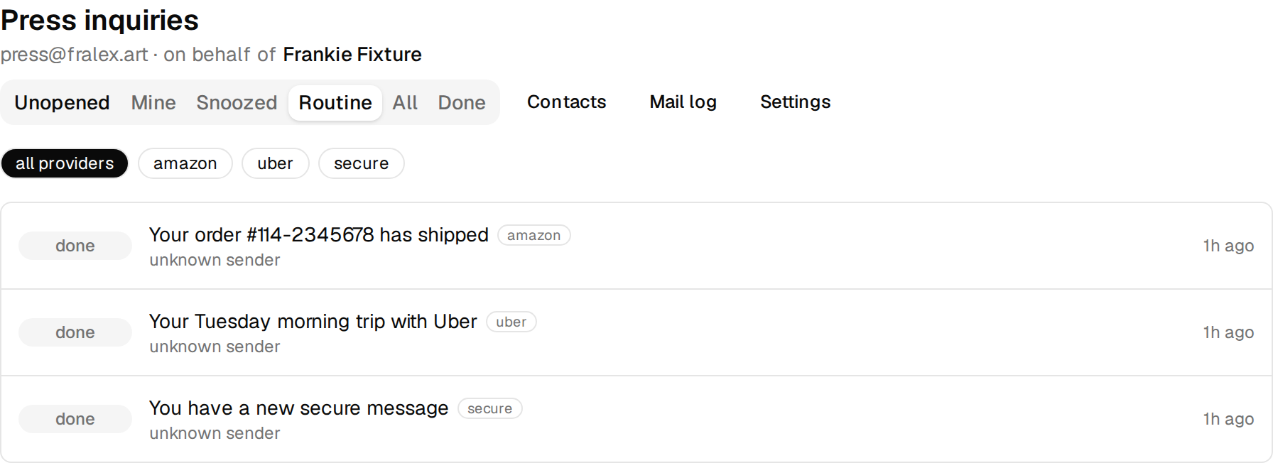1273x463 pixels.
Task: Filter messages by secure provider
Action: click(x=362, y=163)
